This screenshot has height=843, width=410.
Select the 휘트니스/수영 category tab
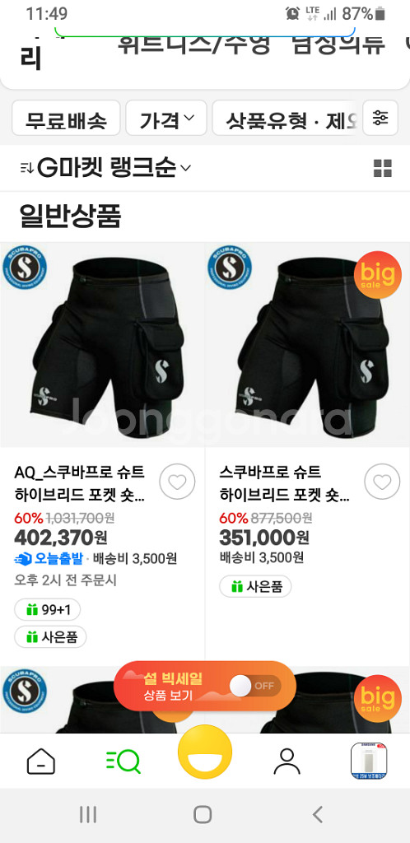(193, 44)
